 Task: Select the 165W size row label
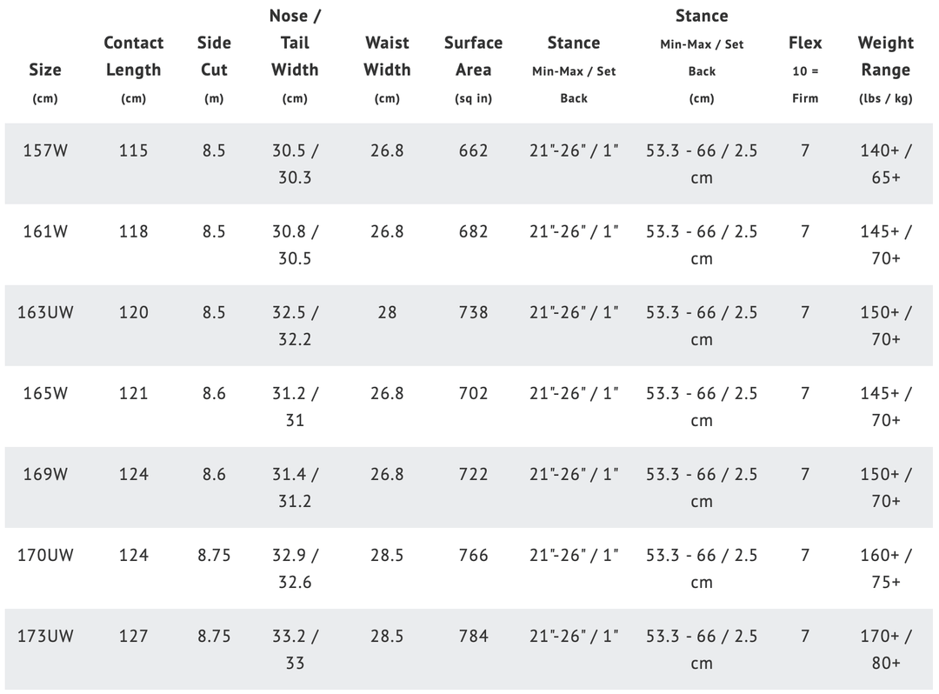coord(45,393)
